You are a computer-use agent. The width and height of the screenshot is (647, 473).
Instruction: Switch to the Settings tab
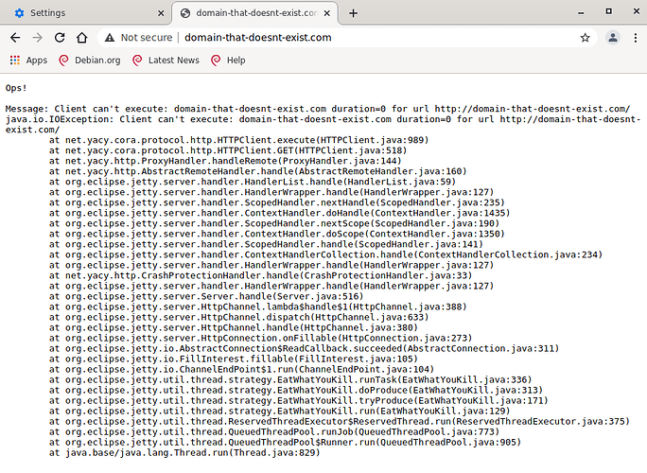click(x=85, y=13)
